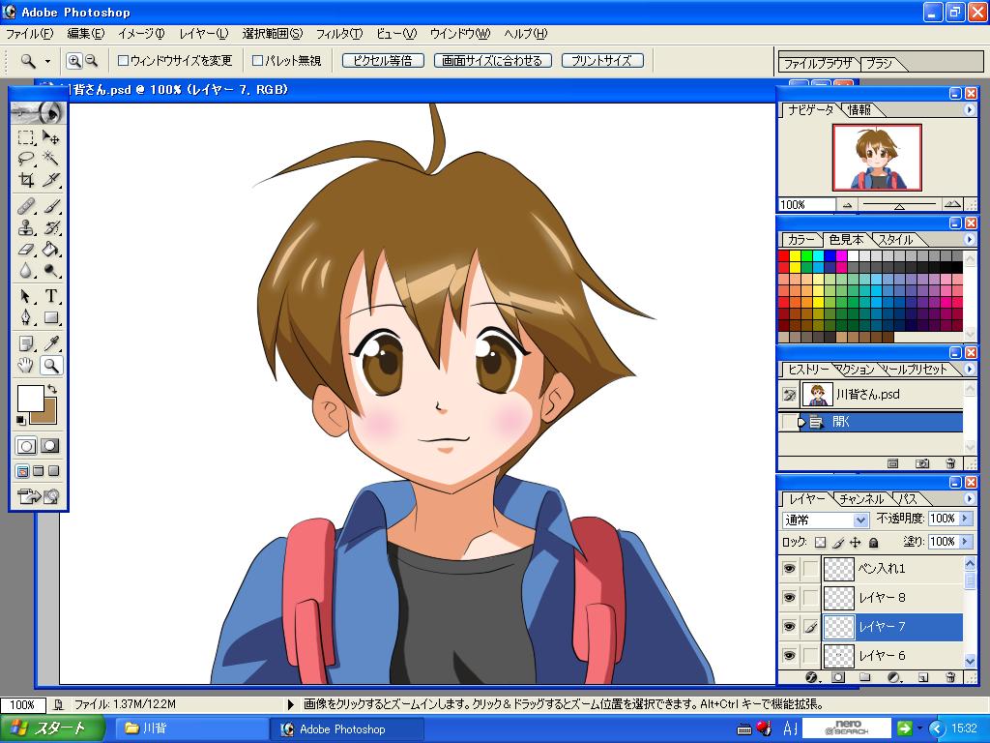
Task: Open the Navigator panel flyout menu
Action: (970, 110)
